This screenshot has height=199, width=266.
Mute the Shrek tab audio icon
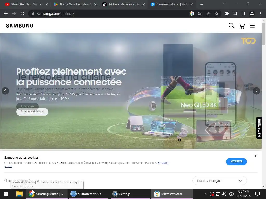pos(41,4)
